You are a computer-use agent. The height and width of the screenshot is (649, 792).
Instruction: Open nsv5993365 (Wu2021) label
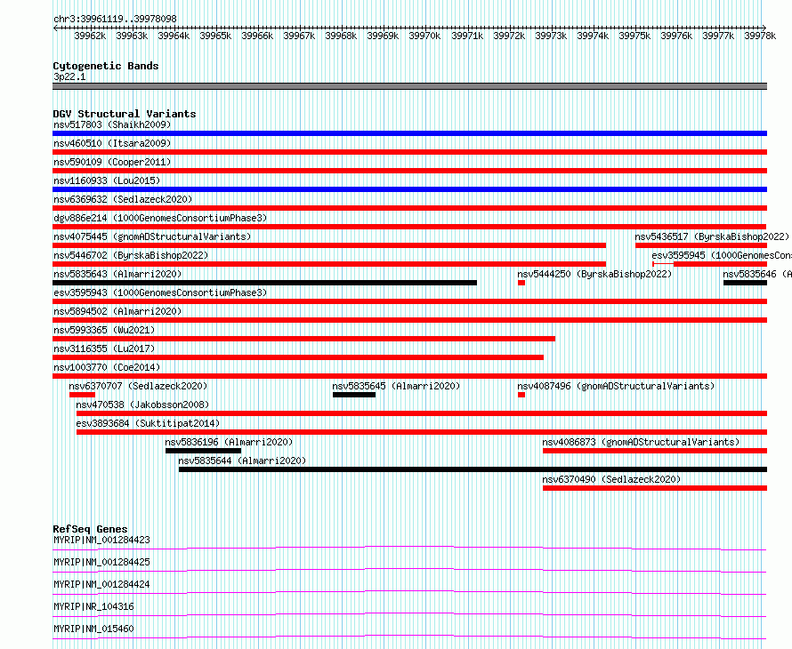(x=104, y=330)
